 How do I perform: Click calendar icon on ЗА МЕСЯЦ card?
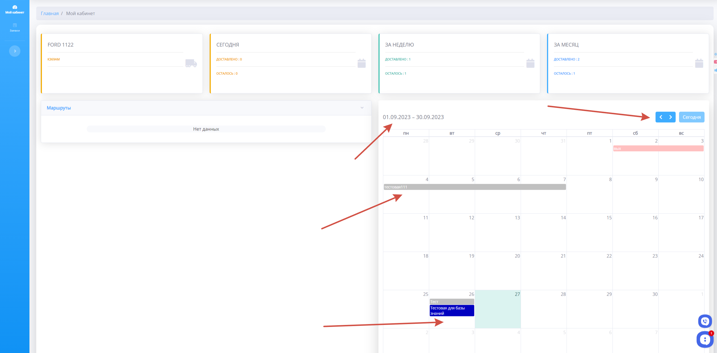pyautogui.click(x=699, y=63)
